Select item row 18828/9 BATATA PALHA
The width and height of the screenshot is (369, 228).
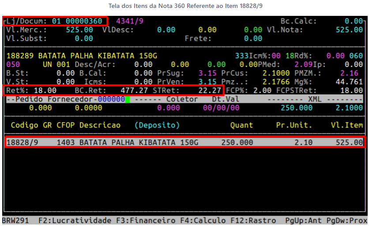(185, 143)
